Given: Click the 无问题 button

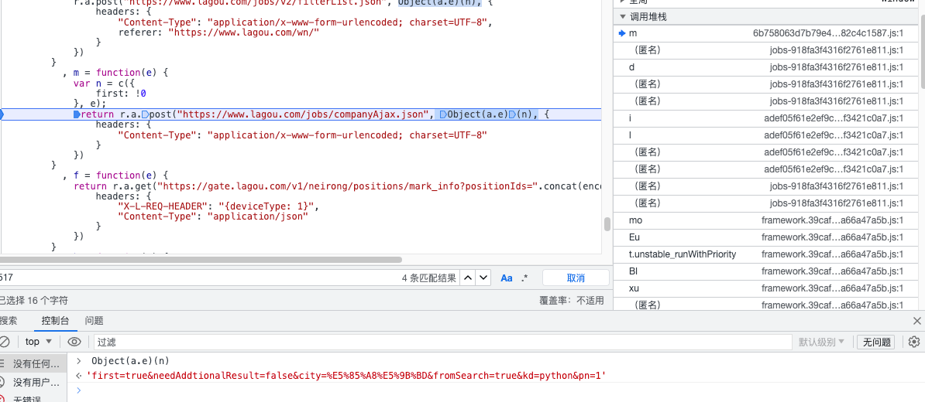Looking at the screenshot, I should point(877,342).
